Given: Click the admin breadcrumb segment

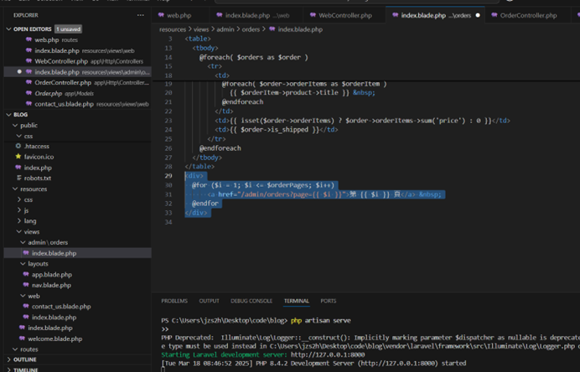Looking at the screenshot, I should [225, 29].
